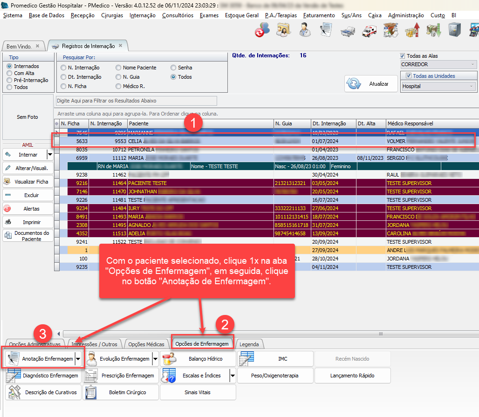
Task: Click the results filter text field
Action: click(x=136, y=101)
